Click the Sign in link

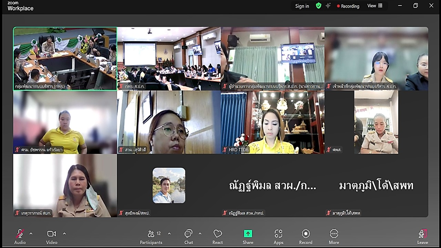tap(302, 6)
